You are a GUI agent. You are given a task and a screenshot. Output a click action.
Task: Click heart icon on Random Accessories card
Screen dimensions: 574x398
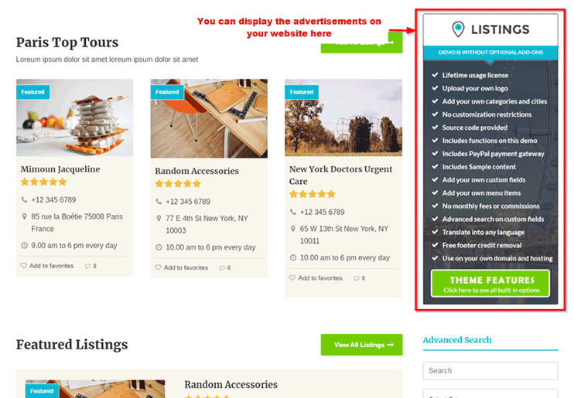tap(158, 267)
